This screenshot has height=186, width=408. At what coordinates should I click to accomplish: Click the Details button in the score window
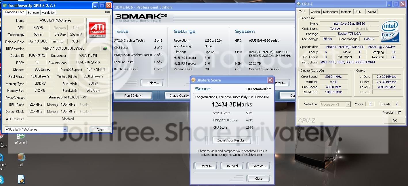pos(206,166)
